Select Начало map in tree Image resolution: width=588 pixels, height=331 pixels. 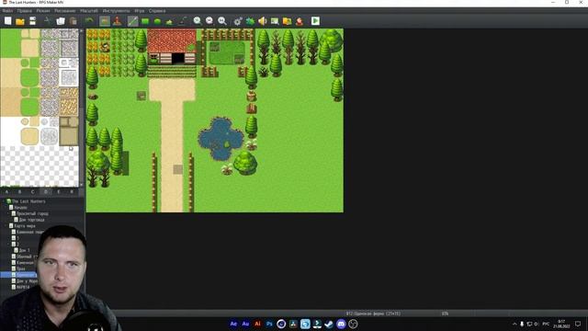click(20, 208)
